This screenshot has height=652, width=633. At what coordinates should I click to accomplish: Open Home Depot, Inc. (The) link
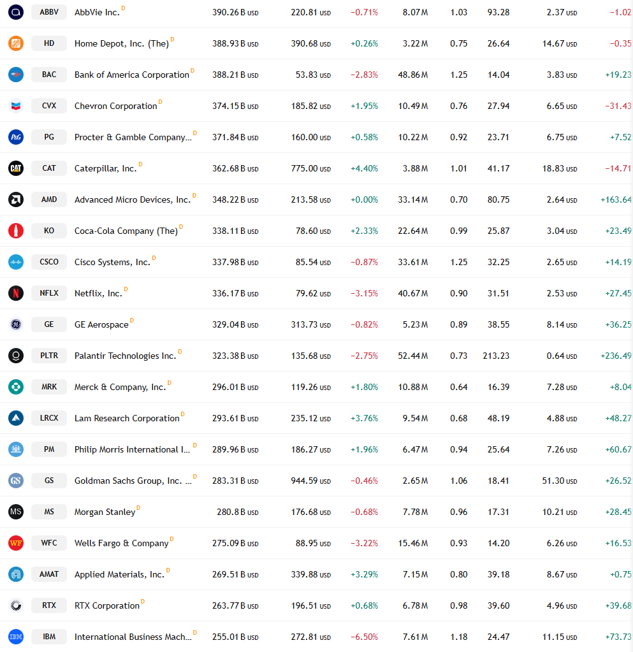pos(122,44)
